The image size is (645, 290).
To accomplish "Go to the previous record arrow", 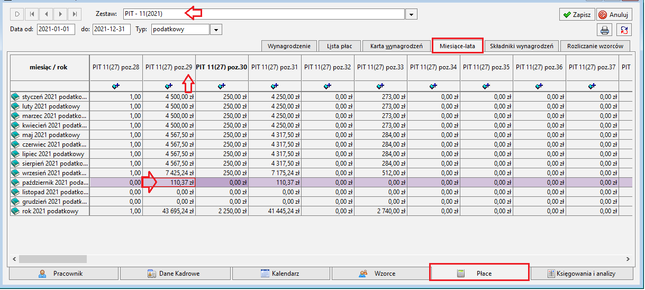I will [x=47, y=14].
